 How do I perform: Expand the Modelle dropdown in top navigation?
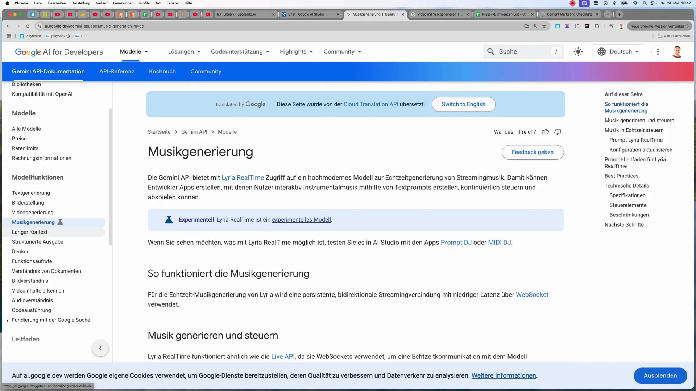[x=146, y=52]
